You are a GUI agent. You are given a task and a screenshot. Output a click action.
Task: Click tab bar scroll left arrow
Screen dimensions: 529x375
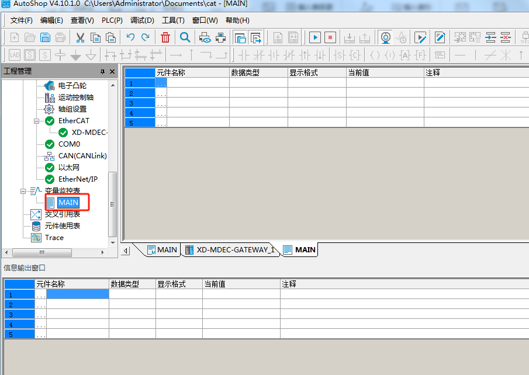click(x=126, y=251)
